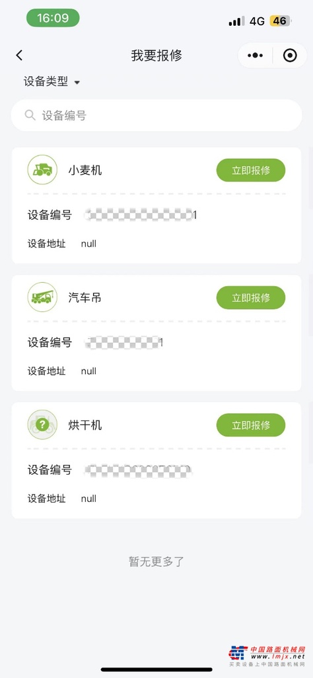313x678 pixels.
Task: Open the 小麦机 device card title
Action: coord(85,170)
